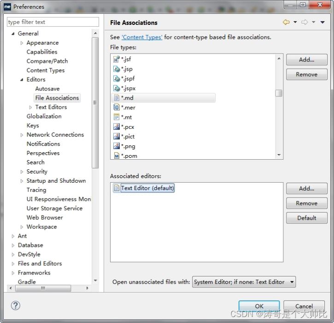Click the *.pom Maven icon
Screen dimensions: 334x323
(117, 156)
